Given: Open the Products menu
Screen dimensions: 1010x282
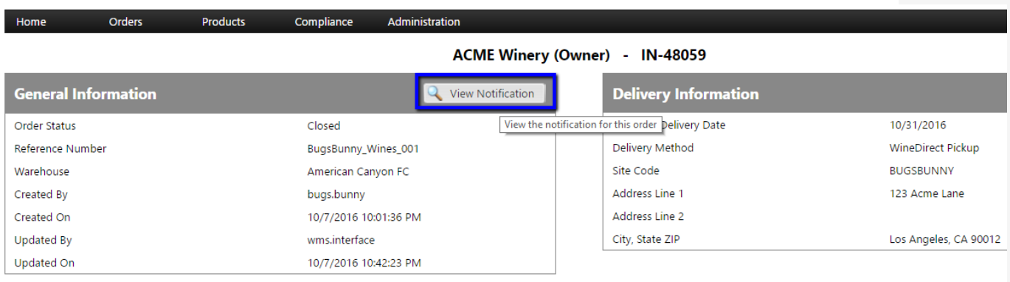Looking at the screenshot, I should [x=224, y=21].
